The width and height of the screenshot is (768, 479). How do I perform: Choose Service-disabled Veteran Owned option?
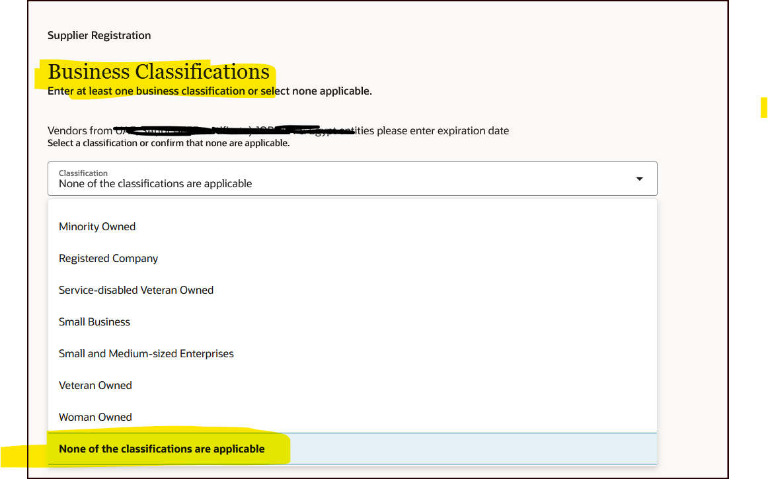[x=136, y=290]
